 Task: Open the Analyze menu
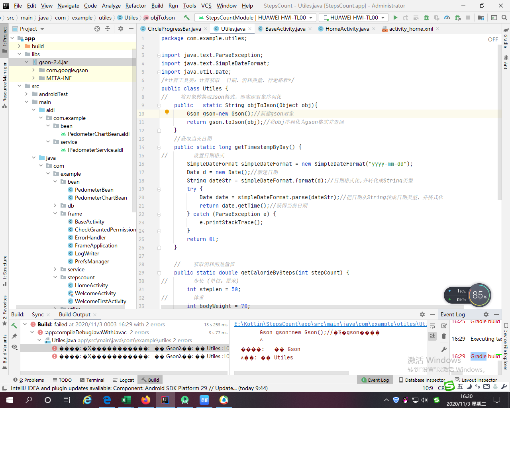click(x=111, y=6)
